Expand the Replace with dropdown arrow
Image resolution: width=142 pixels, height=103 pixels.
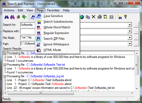coord(130,31)
